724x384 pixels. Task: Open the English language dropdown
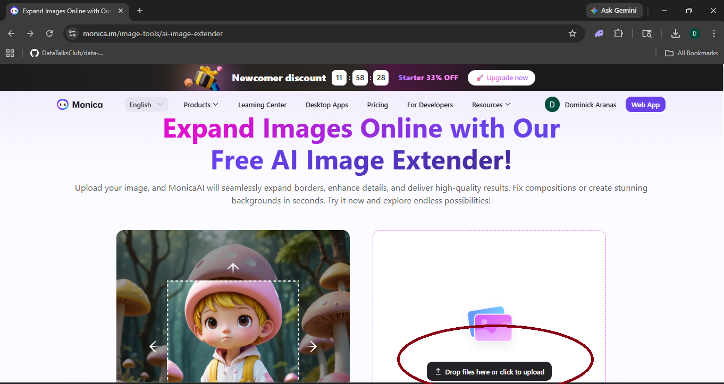[147, 105]
